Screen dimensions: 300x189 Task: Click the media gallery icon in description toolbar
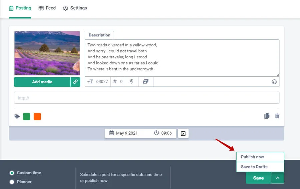pyautogui.click(x=146, y=82)
